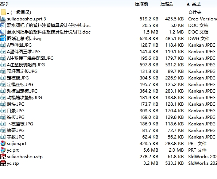This screenshot has width=217, height=179.
Task: Select the DWG icon for 图纸汇总9张.dwg
Action: tap(3, 38)
